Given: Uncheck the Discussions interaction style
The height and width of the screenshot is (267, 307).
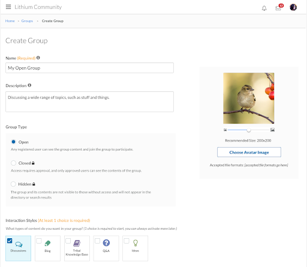Looking at the screenshot, I should click(x=10, y=241).
